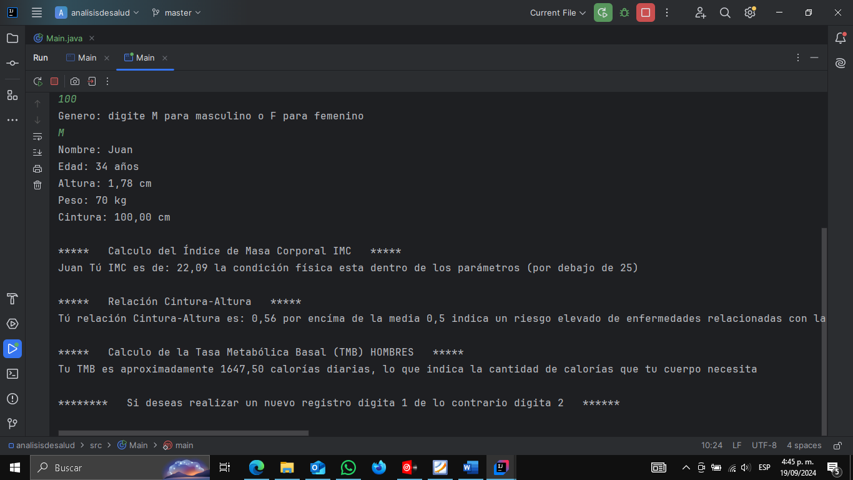853x480 pixels.
Task: Open the master branch dropdown
Action: (x=176, y=12)
